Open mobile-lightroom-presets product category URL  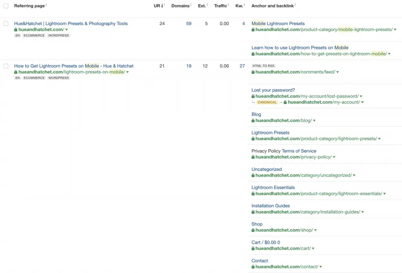coord(324,29)
